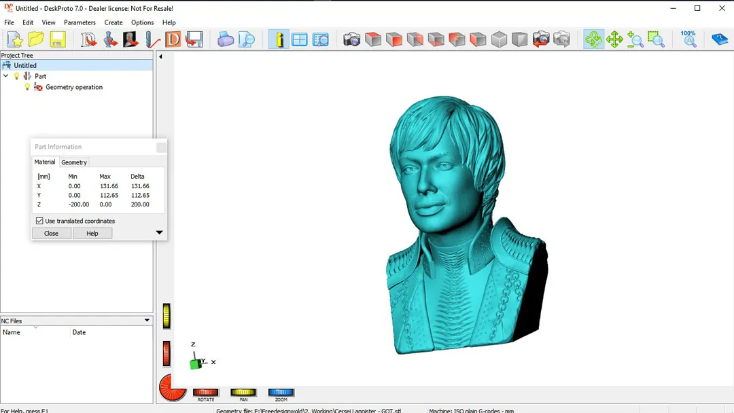Screen dimensions: 734x413
Task: Click the list-with-magnifier toolbar icon
Action: [x=321, y=39]
